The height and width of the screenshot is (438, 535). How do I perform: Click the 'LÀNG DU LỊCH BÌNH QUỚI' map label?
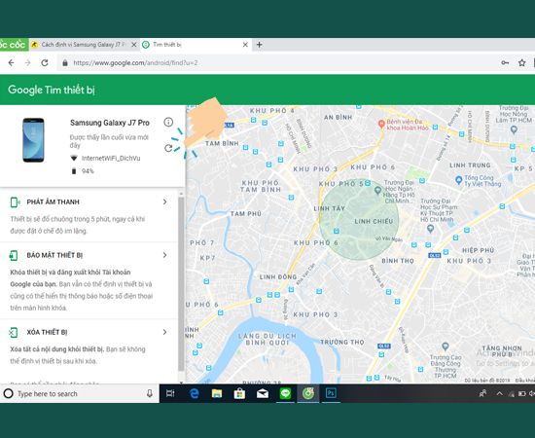coord(267,340)
